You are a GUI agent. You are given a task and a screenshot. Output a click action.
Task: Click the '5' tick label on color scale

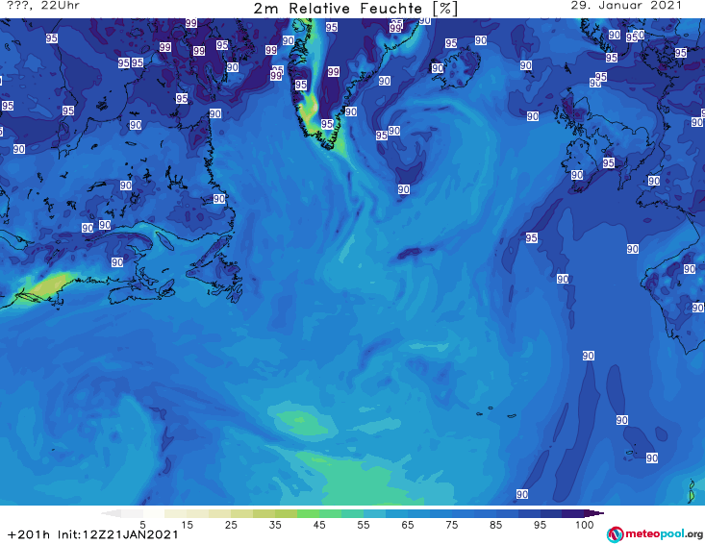(142, 525)
